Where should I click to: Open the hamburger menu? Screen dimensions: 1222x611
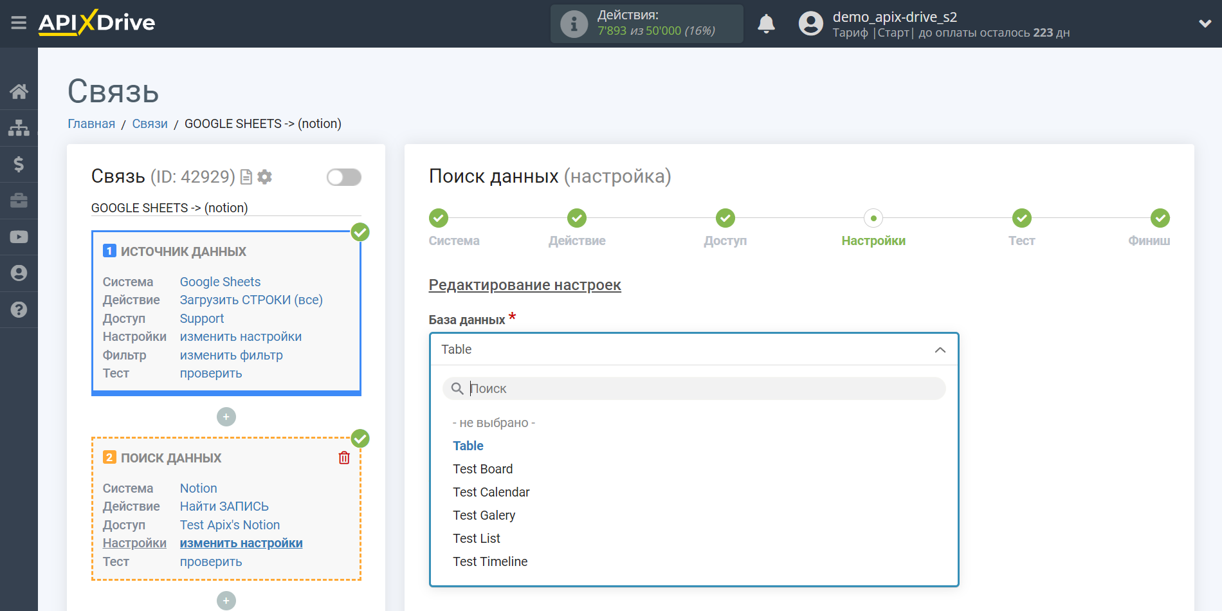point(19,23)
